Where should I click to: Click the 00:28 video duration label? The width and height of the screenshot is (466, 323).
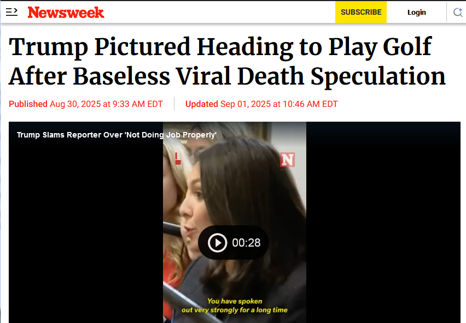[246, 243]
